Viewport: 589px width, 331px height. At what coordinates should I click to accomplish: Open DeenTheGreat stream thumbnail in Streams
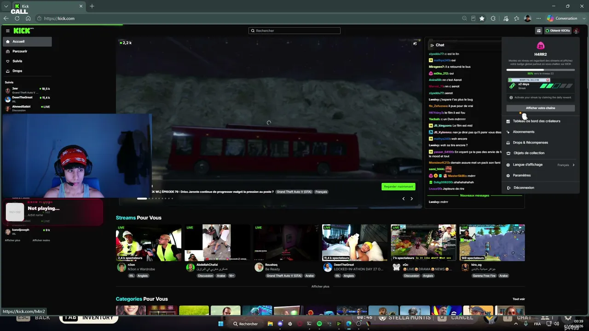[x=355, y=243]
